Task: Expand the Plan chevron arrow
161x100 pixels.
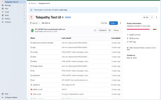Action: 24,9
